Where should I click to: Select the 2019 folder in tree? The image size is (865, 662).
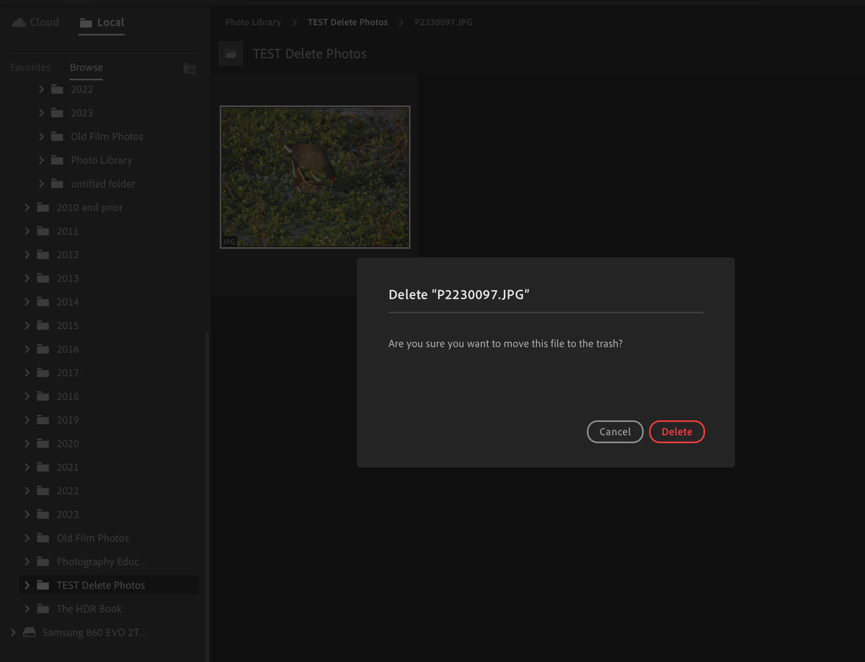pos(67,420)
